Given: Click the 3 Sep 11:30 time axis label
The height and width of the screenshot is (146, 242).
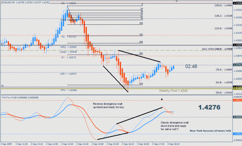Looking at the screenshot, I should [x=22, y=144].
